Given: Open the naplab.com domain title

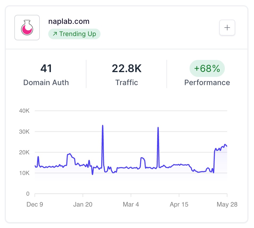Looking at the screenshot, I should click(69, 21).
